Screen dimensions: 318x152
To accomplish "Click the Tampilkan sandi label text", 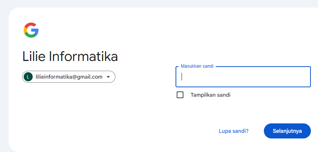I will coord(210,95).
